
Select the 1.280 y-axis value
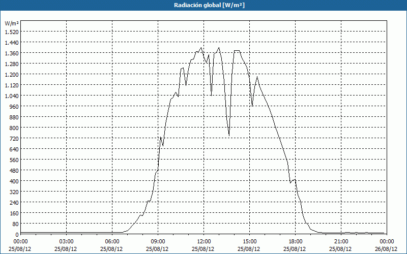(12, 64)
